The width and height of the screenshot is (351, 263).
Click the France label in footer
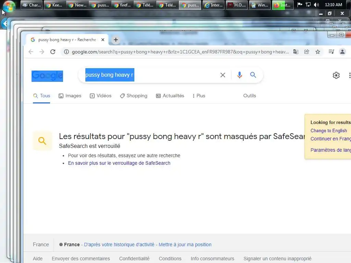pyautogui.click(x=41, y=245)
